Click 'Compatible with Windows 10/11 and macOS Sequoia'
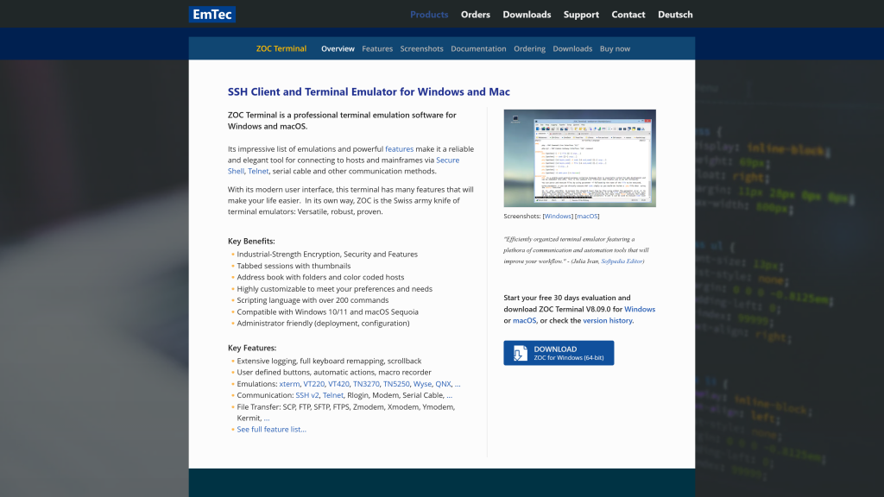The width and height of the screenshot is (884, 497). (x=327, y=312)
